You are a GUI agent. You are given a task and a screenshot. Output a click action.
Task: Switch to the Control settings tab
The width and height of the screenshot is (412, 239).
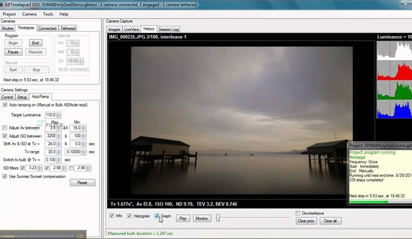7,97
